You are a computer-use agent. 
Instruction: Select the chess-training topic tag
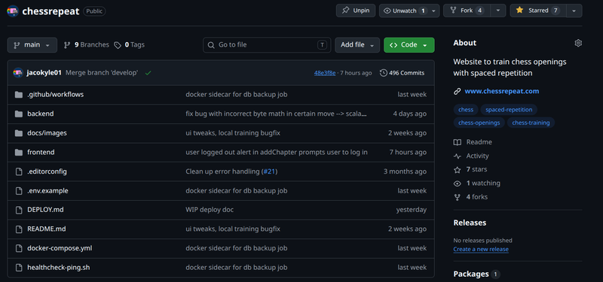pos(531,123)
